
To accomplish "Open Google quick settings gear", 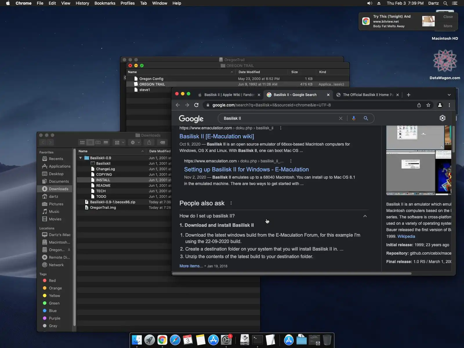I will click(x=443, y=118).
